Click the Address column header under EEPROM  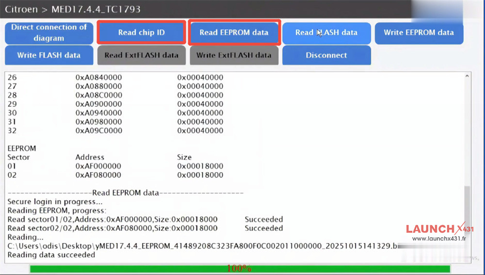[90, 158]
